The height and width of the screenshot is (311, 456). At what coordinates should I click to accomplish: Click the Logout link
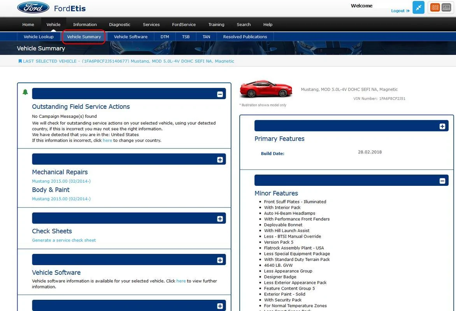click(400, 11)
